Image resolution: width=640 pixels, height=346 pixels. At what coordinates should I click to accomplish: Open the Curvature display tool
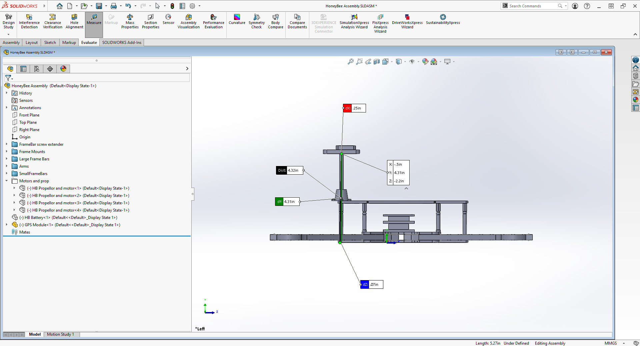(237, 19)
